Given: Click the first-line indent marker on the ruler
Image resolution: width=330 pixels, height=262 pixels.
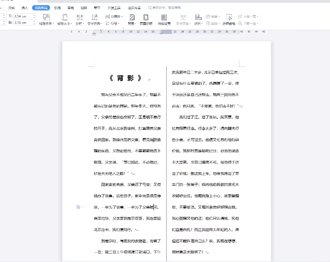Looking at the screenshot, I should pos(101,31).
